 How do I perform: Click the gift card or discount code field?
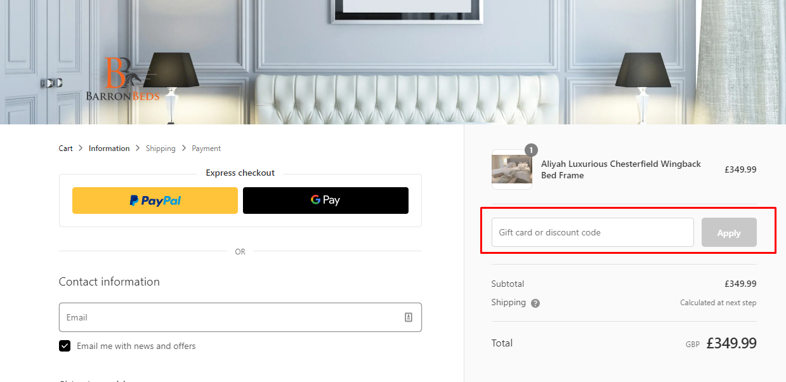593,232
